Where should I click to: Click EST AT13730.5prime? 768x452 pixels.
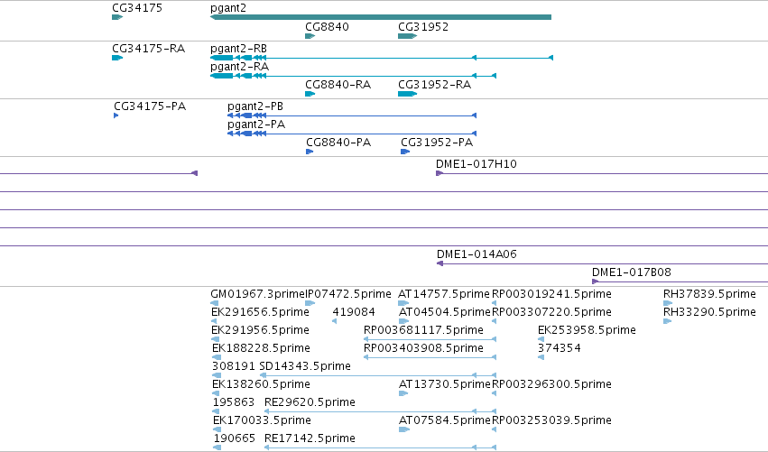tap(445, 384)
